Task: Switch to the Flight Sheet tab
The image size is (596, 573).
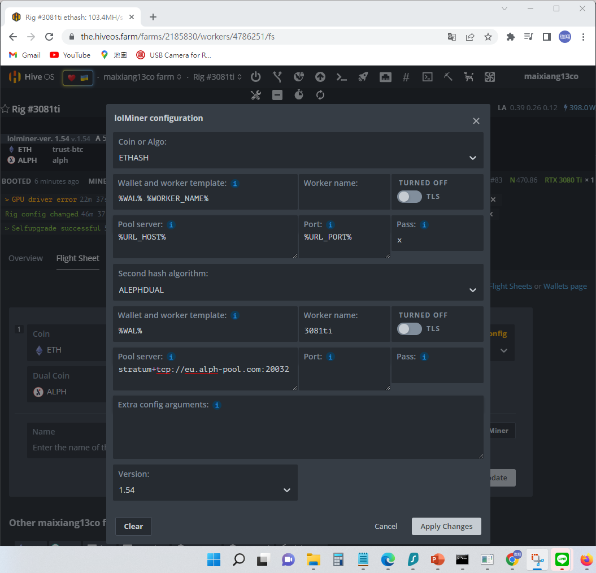Action: [x=78, y=258]
